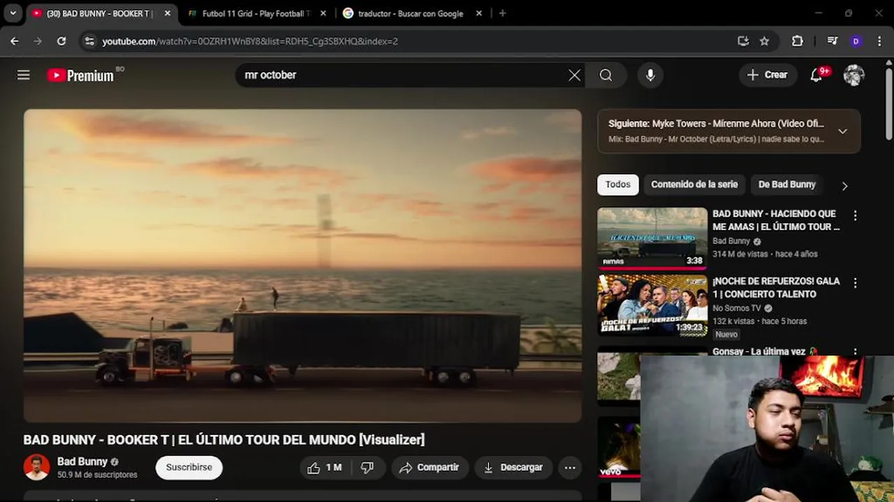Screen dimensions: 894x502
Task: Open a new browser tab
Action: (502, 13)
